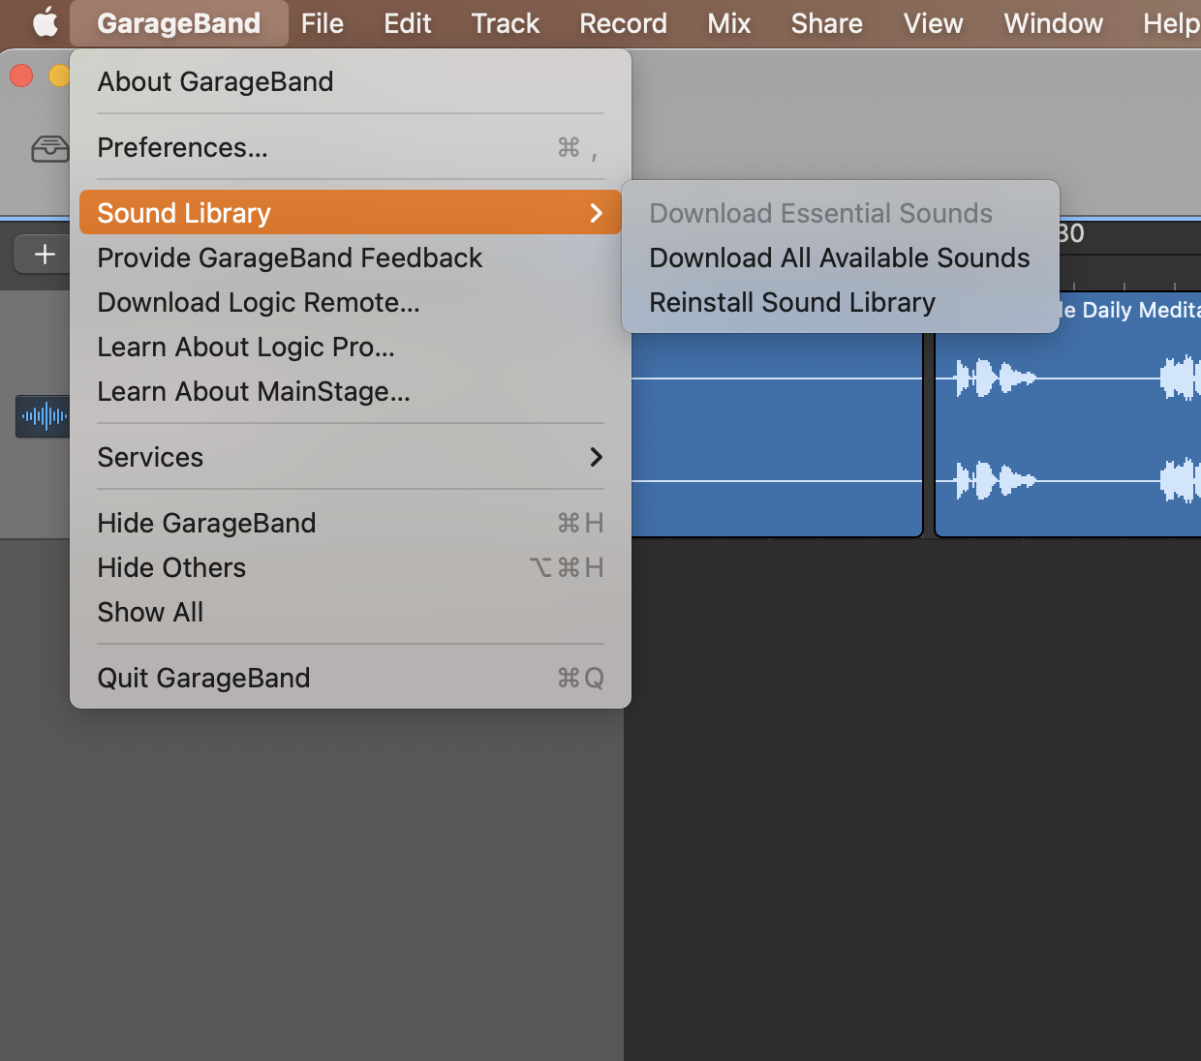This screenshot has height=1061, width=1201.
Task: Select the audio waveform track icon
Action: 44,417
